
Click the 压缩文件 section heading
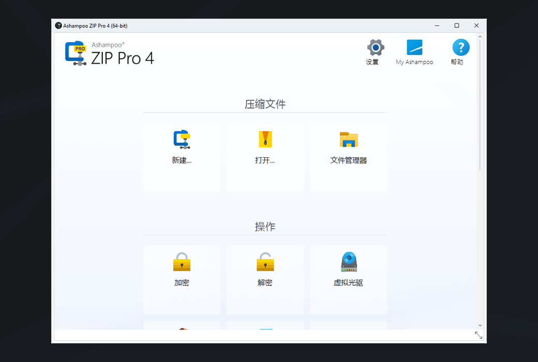pos(265,104)
